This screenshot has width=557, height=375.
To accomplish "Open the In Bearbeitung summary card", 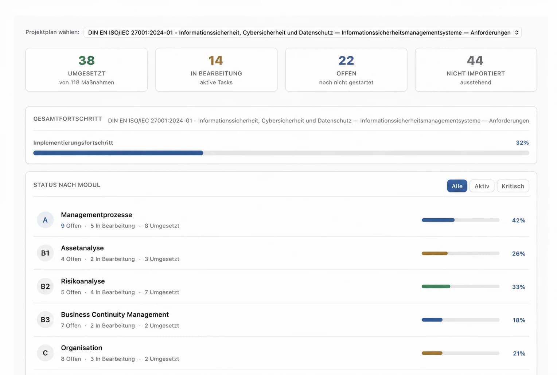I will tap(217, 70).
